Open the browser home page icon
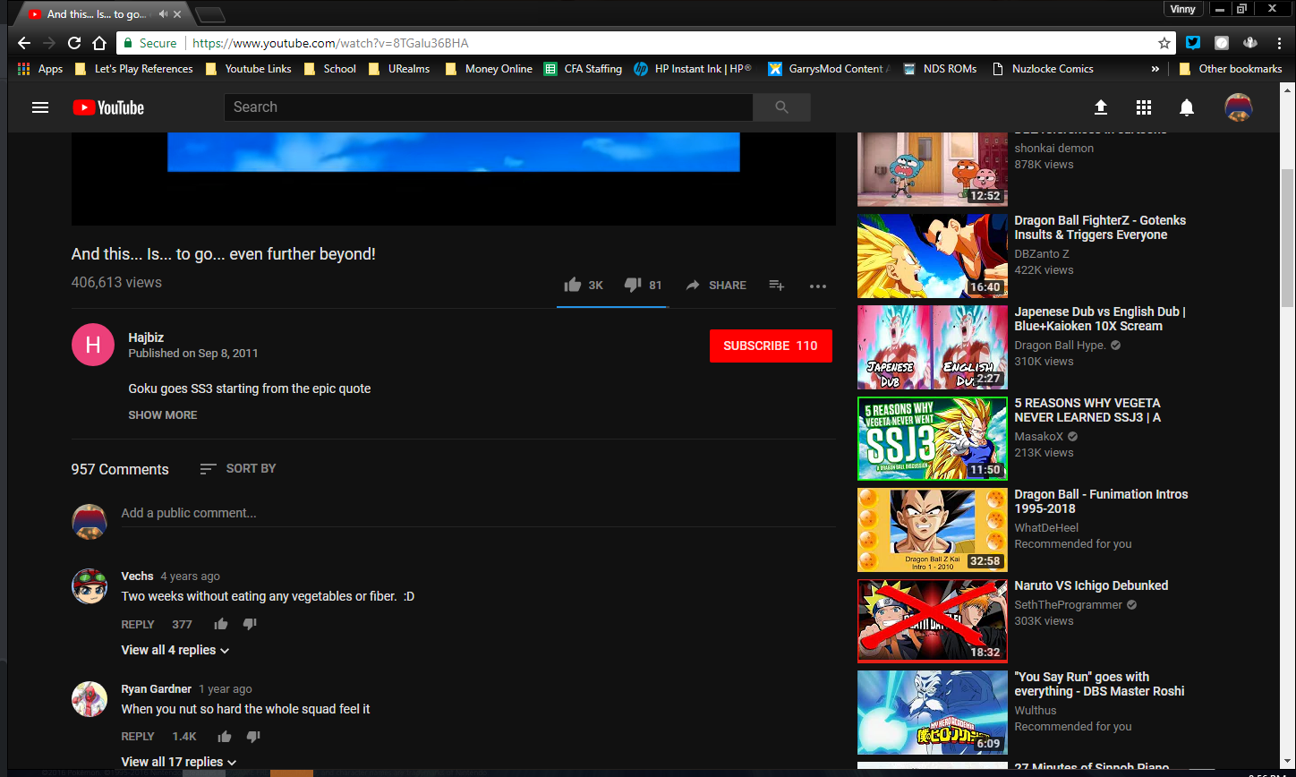The width and height of the screenshot is (1296, 777). (x=99, y=43)
